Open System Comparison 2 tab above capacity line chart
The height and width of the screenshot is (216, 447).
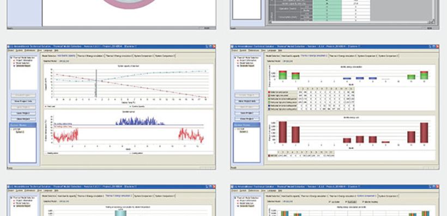click(165, 56)
